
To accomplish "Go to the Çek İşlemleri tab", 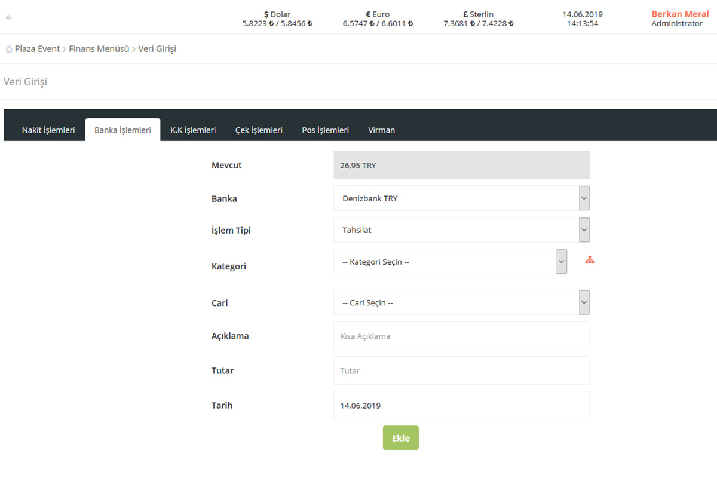I will point(259,130).
